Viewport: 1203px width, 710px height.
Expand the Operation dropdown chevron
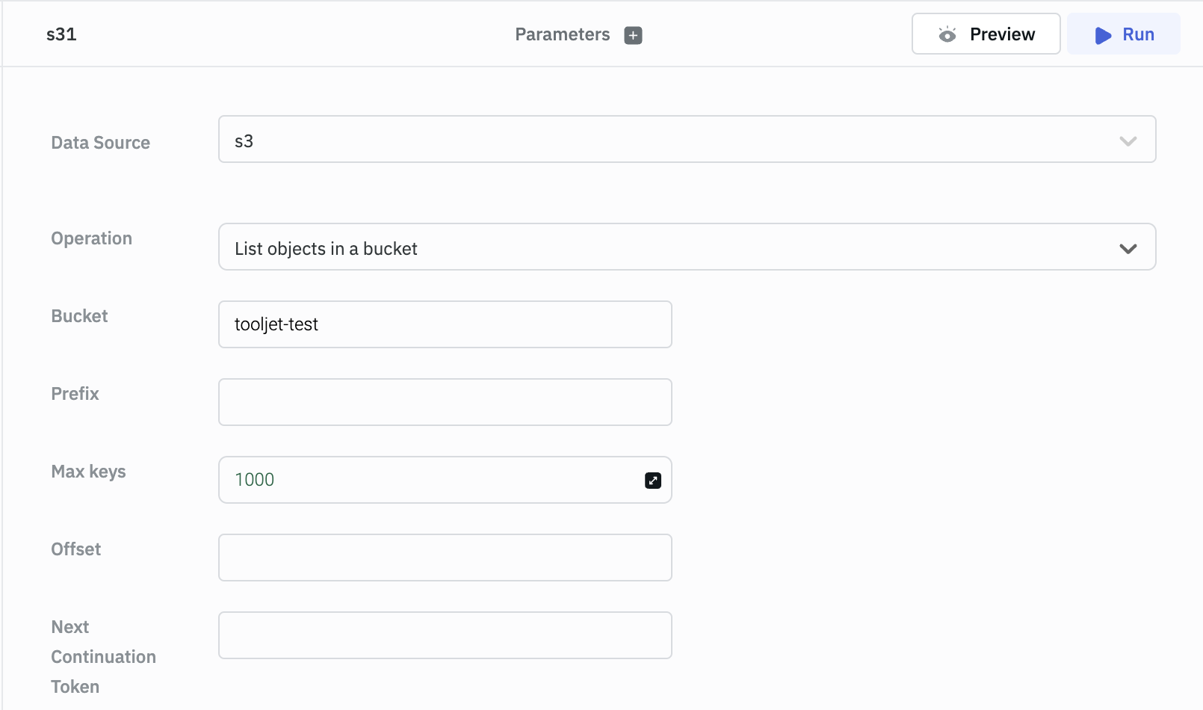click(1128, 248)
